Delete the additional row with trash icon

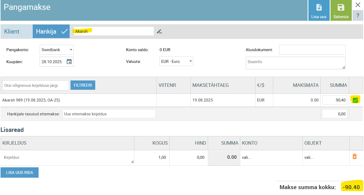[354, 157]
